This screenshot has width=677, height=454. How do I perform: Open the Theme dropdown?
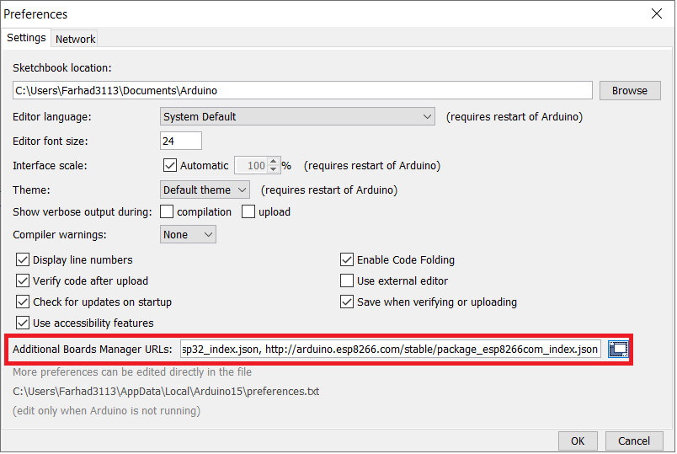point(205,190)
